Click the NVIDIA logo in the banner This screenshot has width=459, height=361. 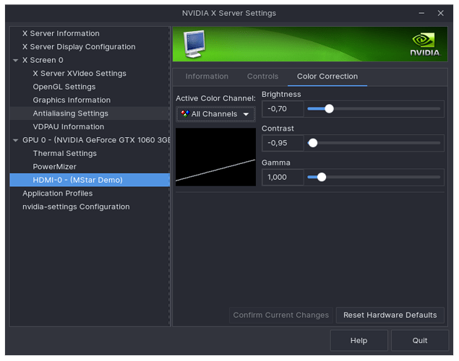pos(425,44)
